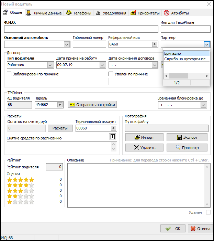The image size is (214, 241).
Task: Click plus icon next to Реферальный код field
Action: click(155, 44)
